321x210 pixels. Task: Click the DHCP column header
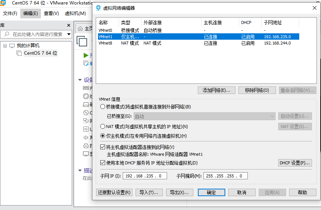(x=250, y=22)
